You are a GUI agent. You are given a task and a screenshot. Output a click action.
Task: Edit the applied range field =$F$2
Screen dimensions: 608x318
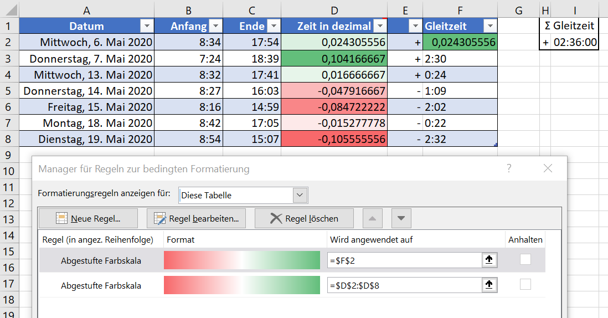click(404, 260)
